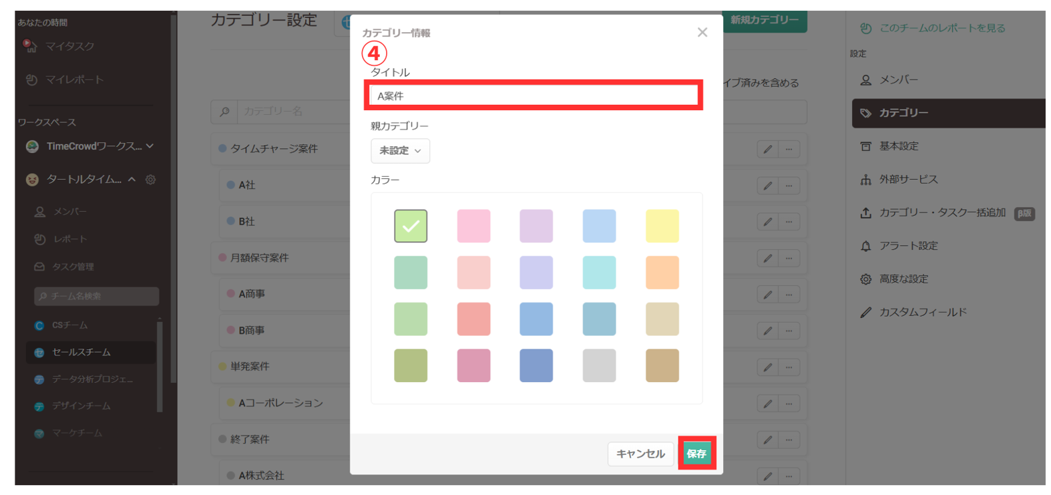Click the pencil edit icon for タイムチャージ案件
The width and height of the screenshot is (1051, 495).
pos(767,150)
